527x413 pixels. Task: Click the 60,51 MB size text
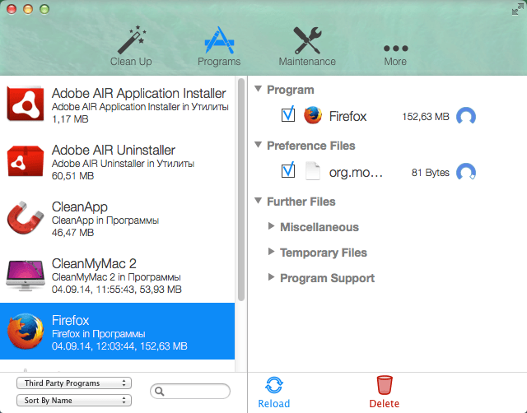tap(73, 175)
